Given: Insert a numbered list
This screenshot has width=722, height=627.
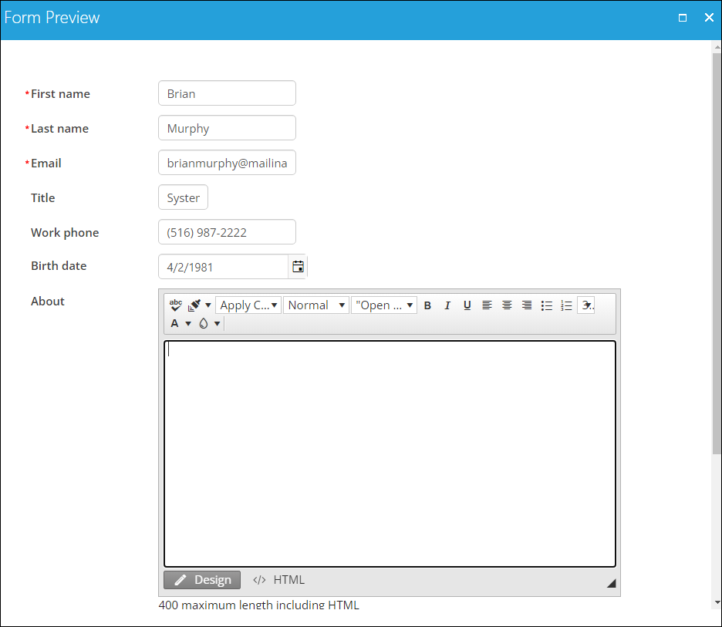Looking at the screenshot, I should [566, 305].
